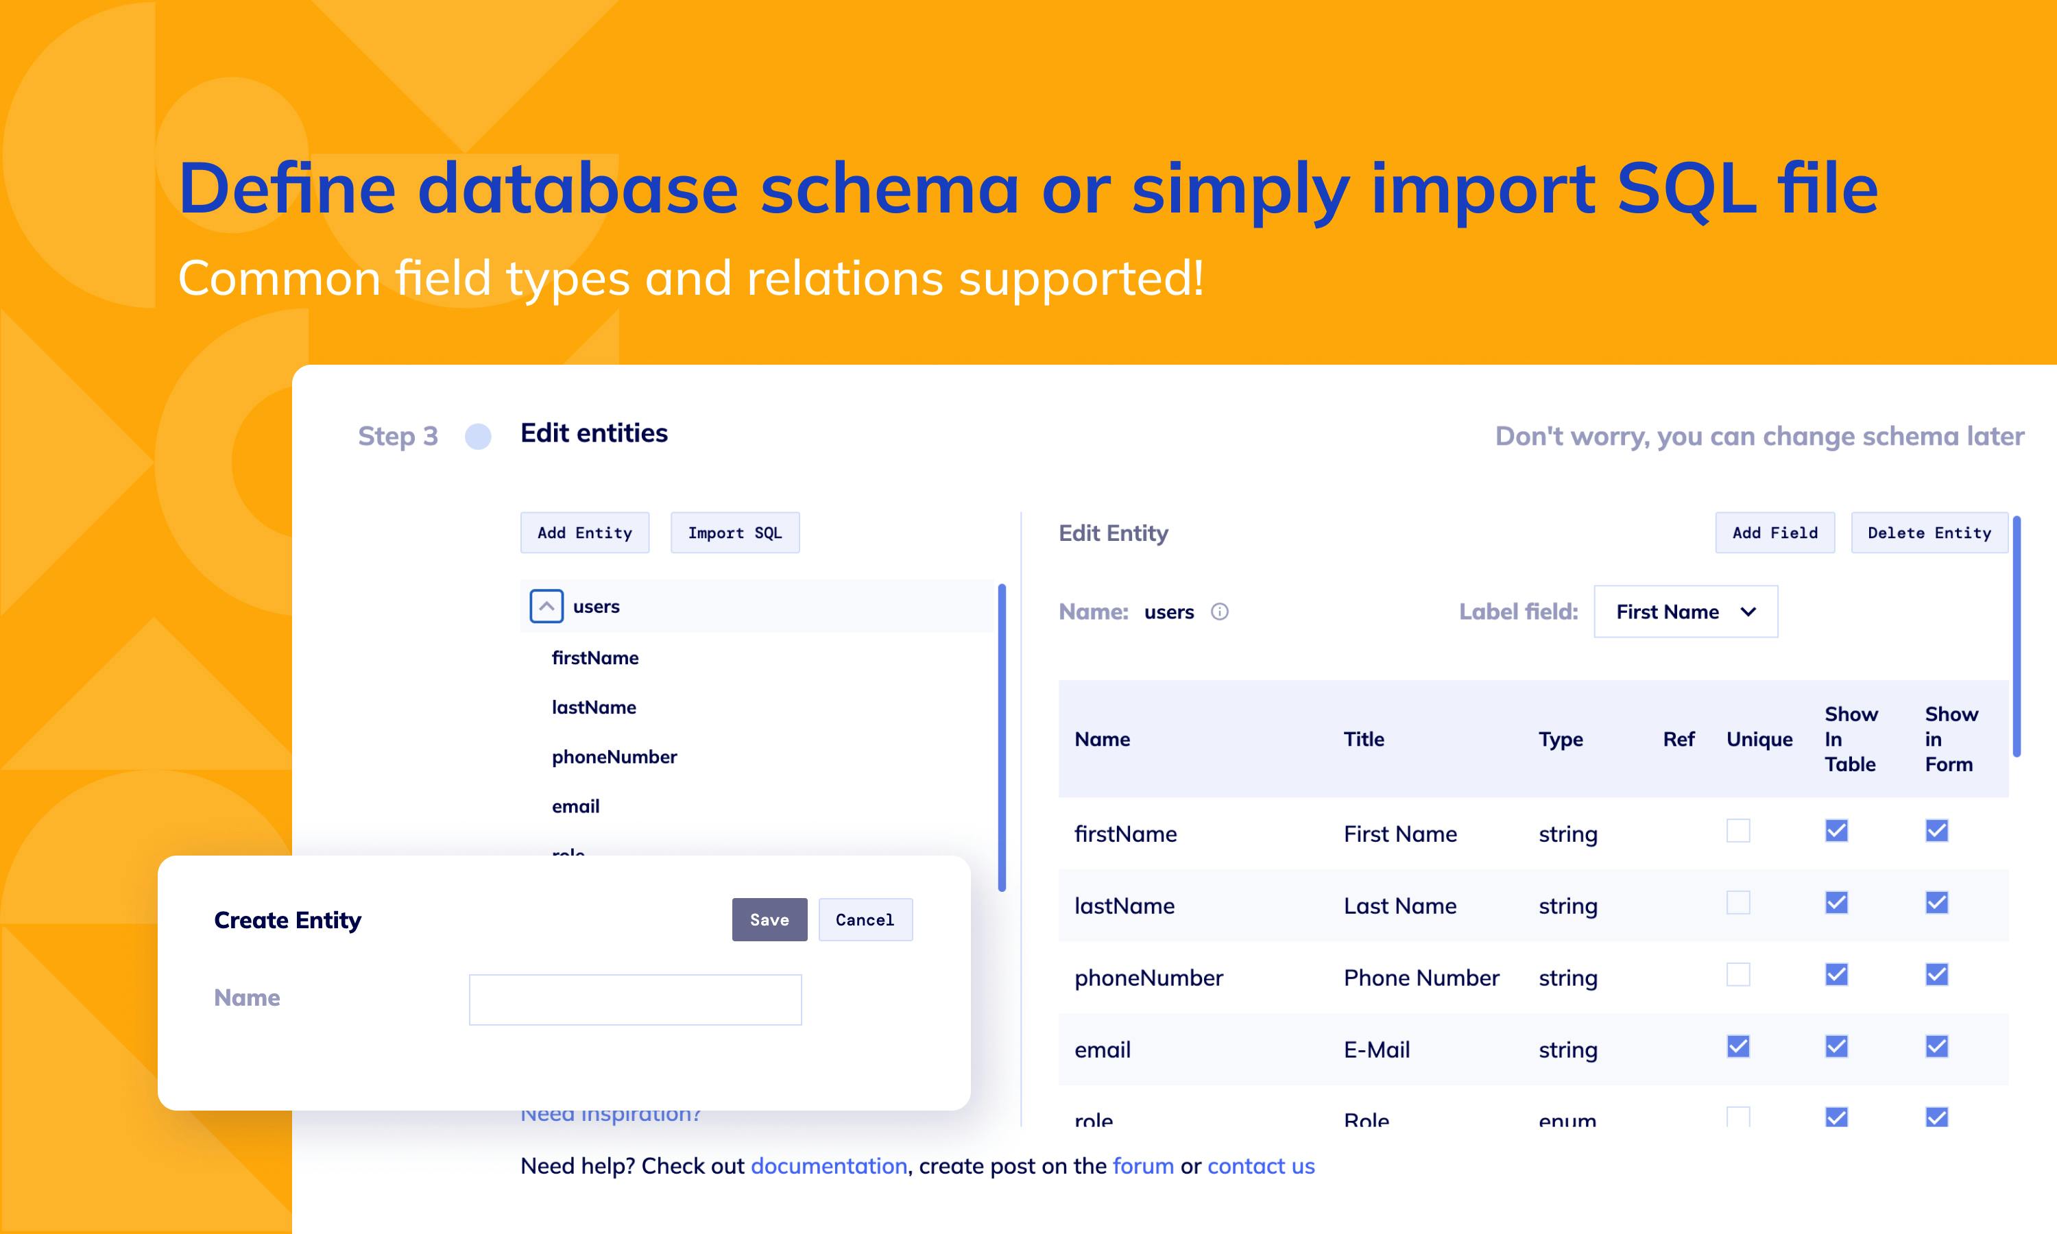Select firstName in the entity tree
This screenshot has width=2057, height=1234.
[595, 657]
